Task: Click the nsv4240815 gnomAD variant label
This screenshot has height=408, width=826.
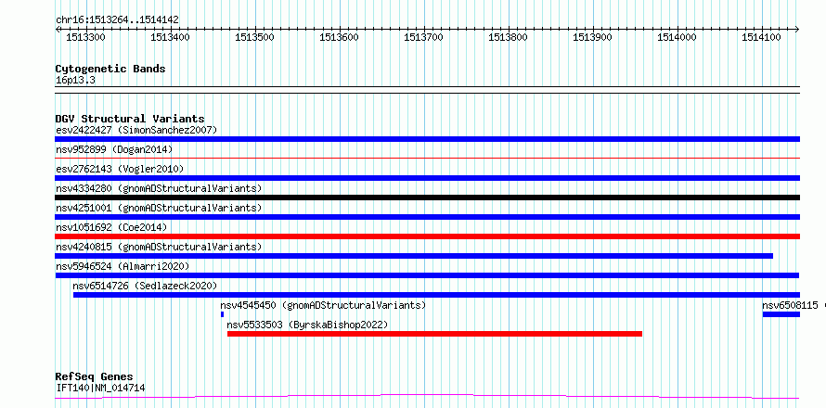Action: tap(159, 247)
